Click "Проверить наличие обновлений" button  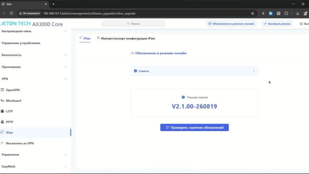click(x=194, y=128)
